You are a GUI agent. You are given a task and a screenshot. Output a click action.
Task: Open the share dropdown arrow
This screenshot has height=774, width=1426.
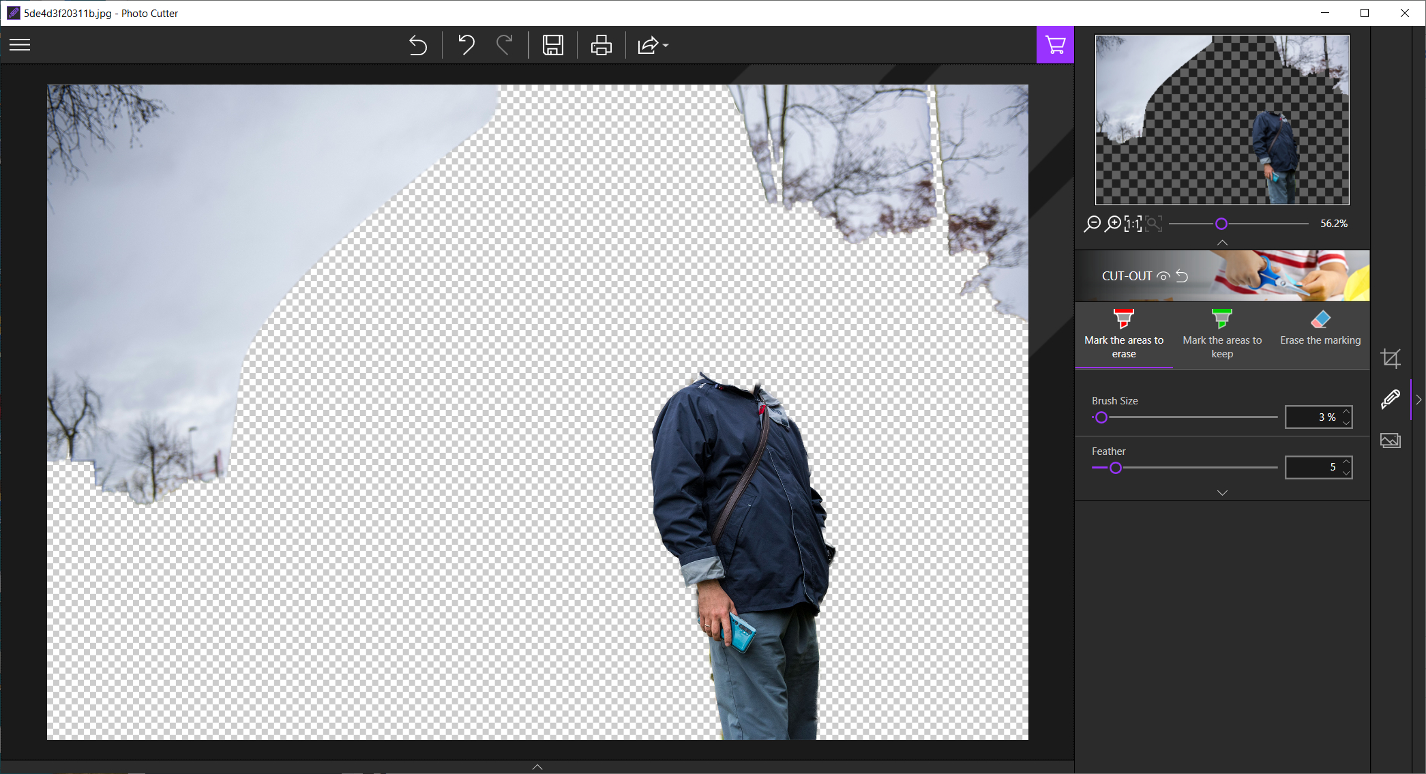(666, 46)
